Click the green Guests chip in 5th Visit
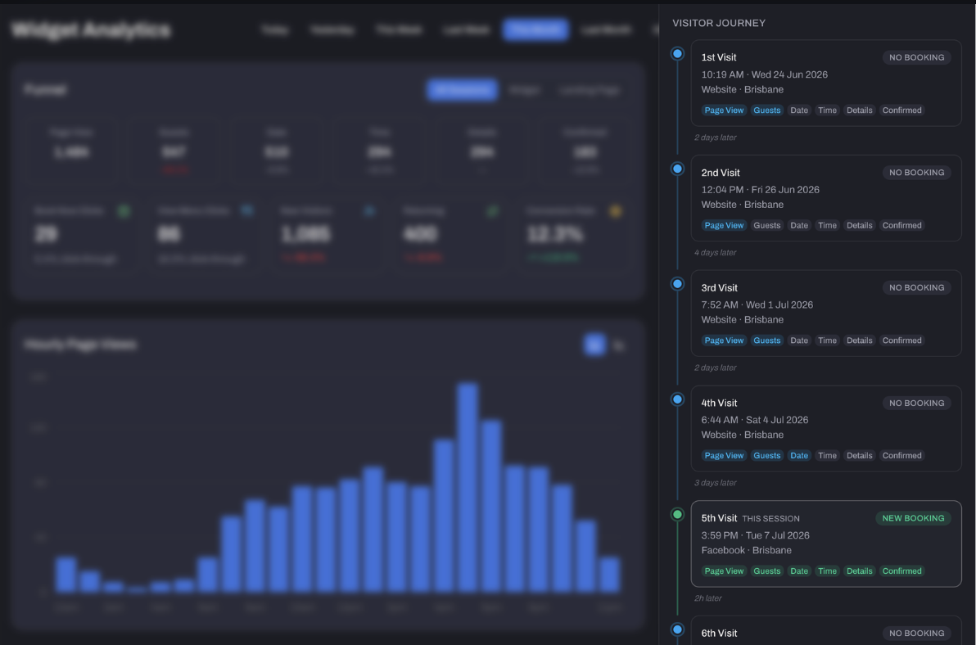Viewport: 976px width, 645px height. (767, 571)
